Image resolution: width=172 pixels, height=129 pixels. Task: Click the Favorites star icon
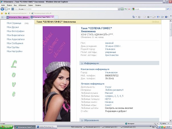[x=2, y=13]
